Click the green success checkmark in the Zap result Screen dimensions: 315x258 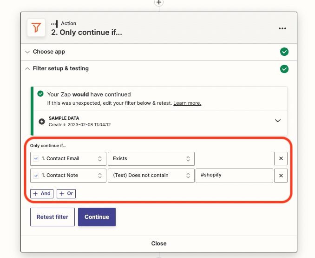[40, 94]
